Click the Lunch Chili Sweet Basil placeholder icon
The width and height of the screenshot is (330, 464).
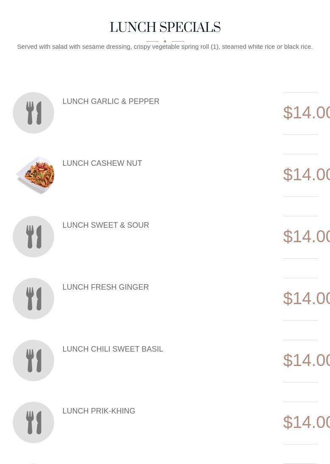coord(33,361)
